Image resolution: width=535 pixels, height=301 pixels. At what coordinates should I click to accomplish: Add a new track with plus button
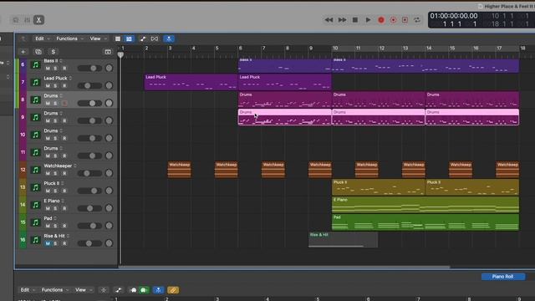click(23, 52)
